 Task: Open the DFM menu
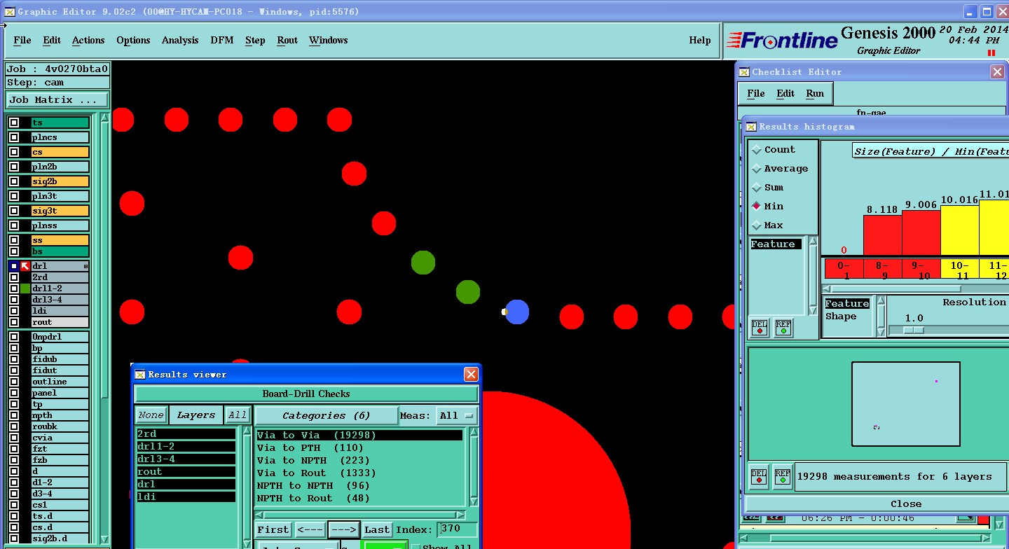pyautogui.click(x=222, y=41)
